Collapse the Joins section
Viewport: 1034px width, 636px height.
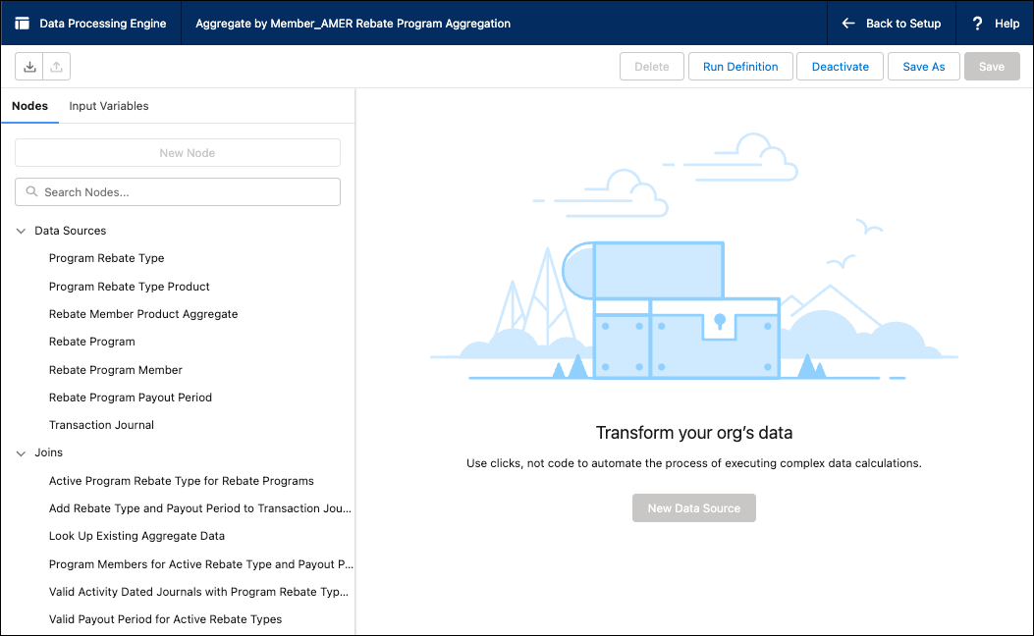[21, 452]
